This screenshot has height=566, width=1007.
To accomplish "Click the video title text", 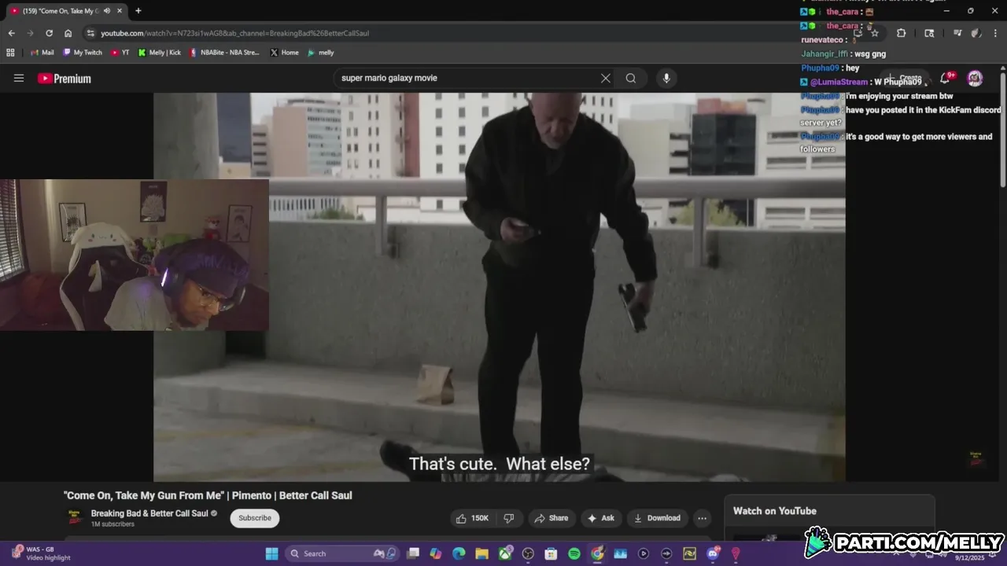I will 208,495.
